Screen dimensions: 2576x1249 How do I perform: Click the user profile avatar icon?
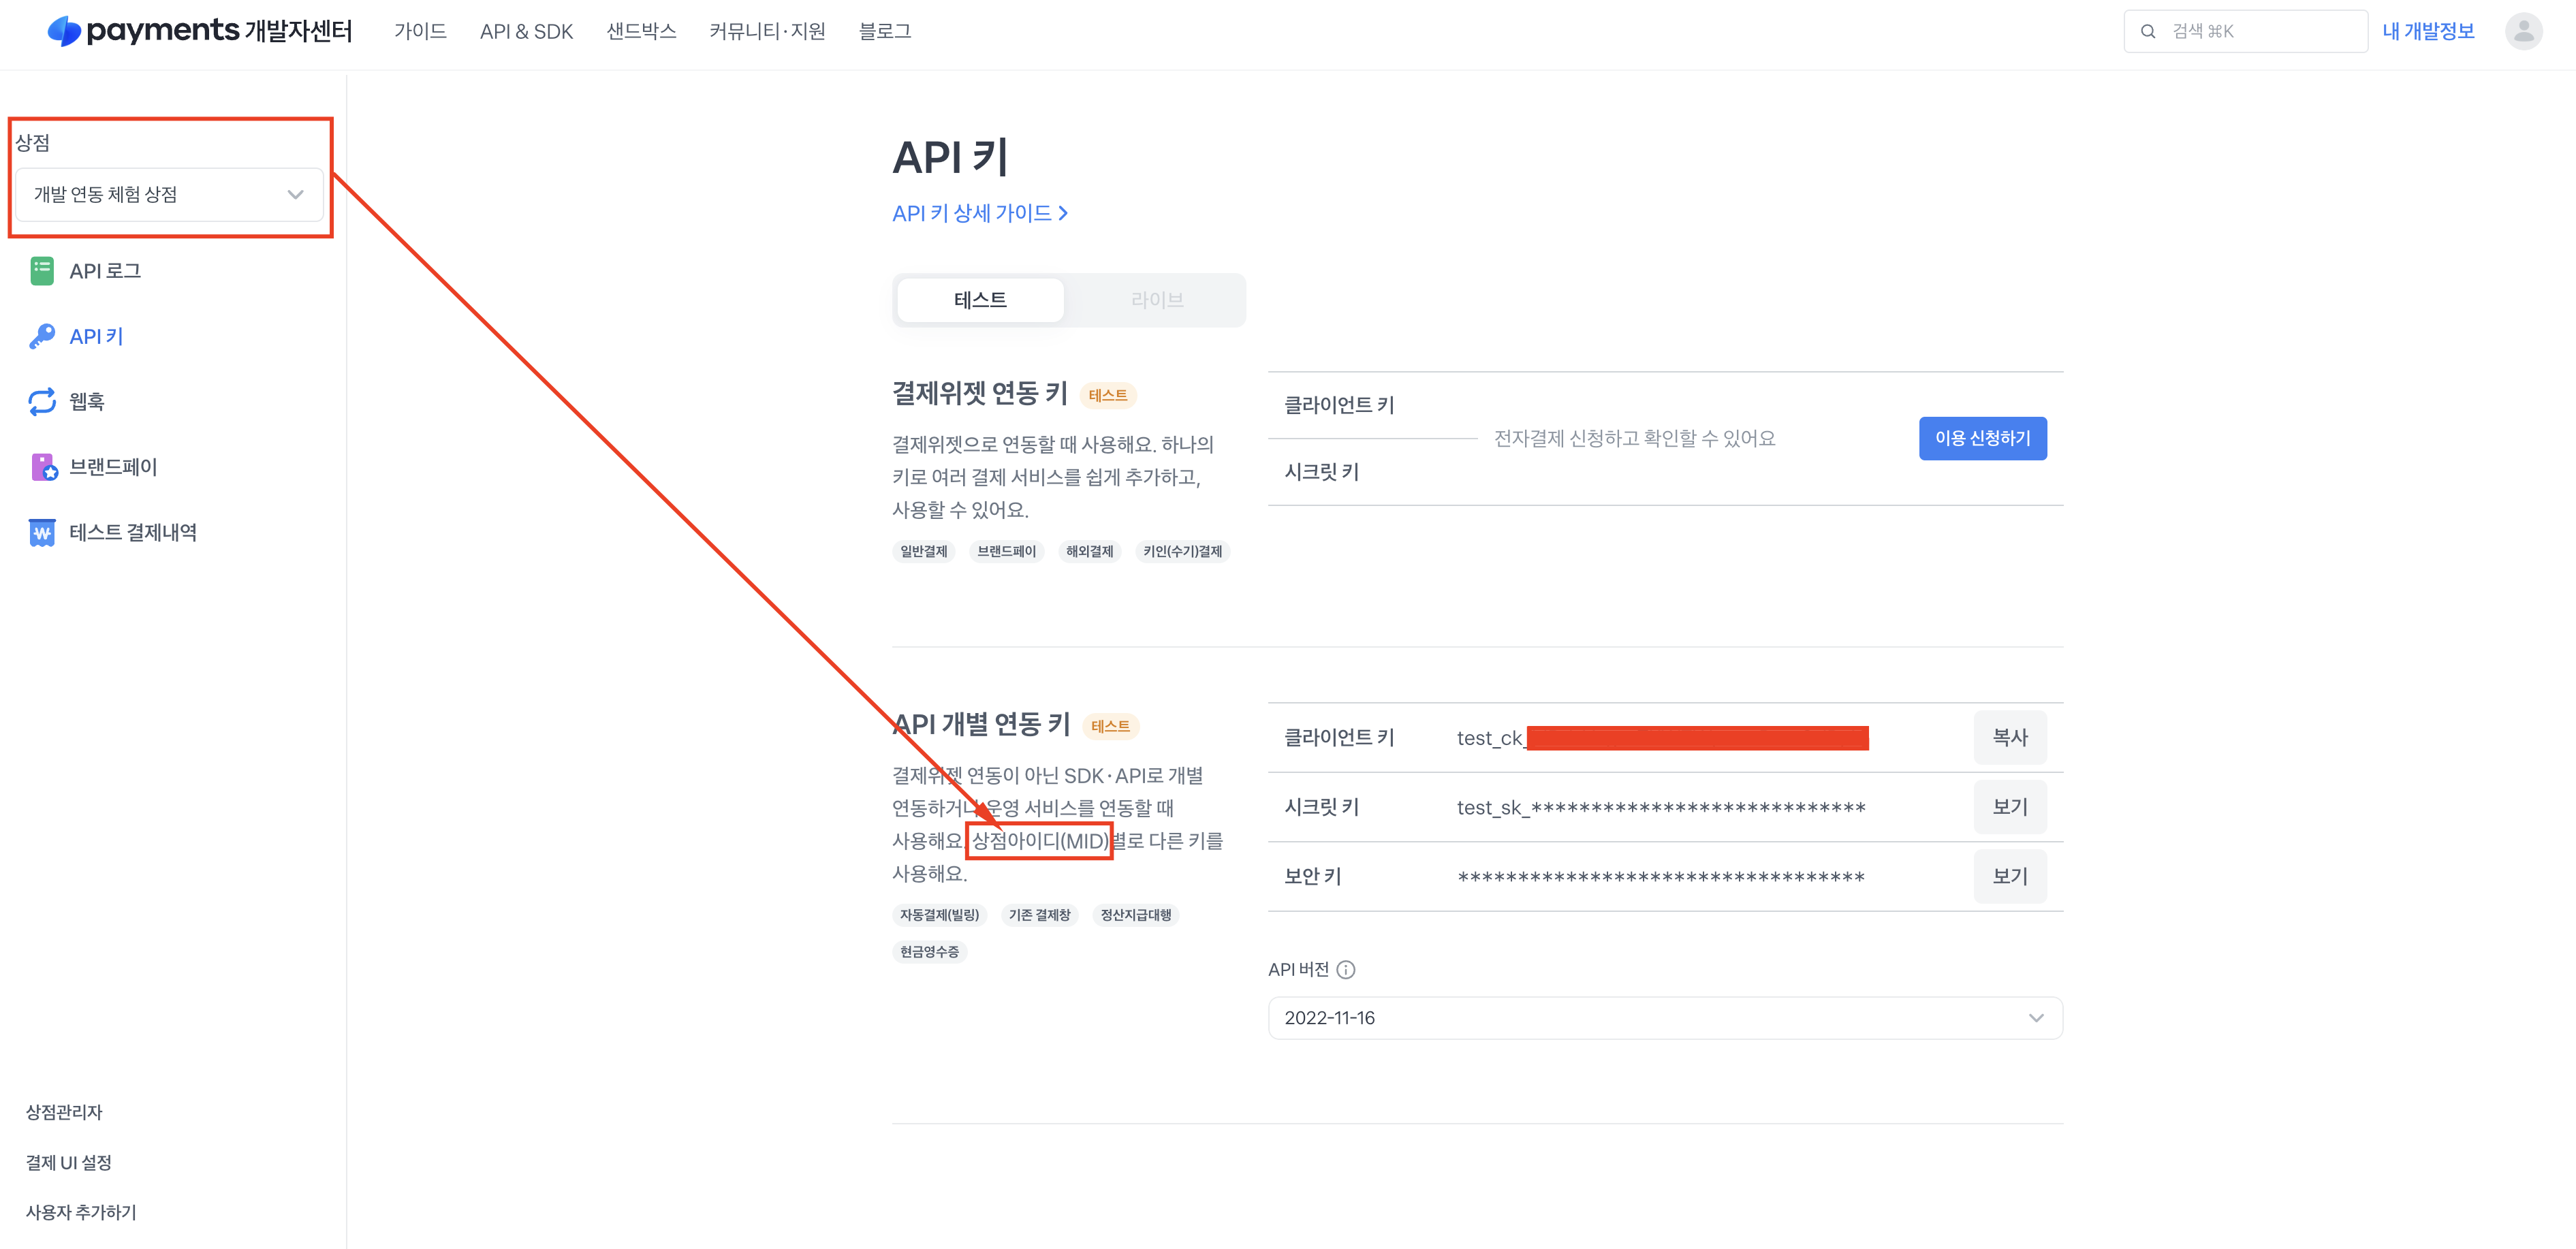pyautogui.click(x=2523, y=31)
